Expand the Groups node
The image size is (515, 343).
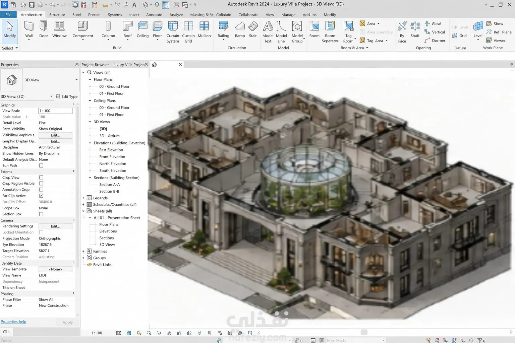[x=83, y=258]
